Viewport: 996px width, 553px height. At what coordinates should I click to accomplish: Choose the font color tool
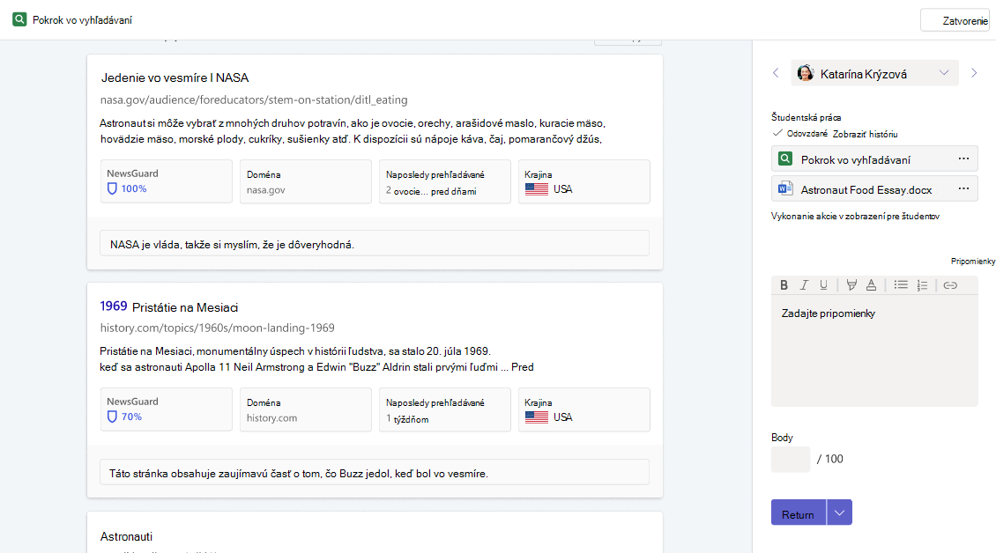[871, 285]
